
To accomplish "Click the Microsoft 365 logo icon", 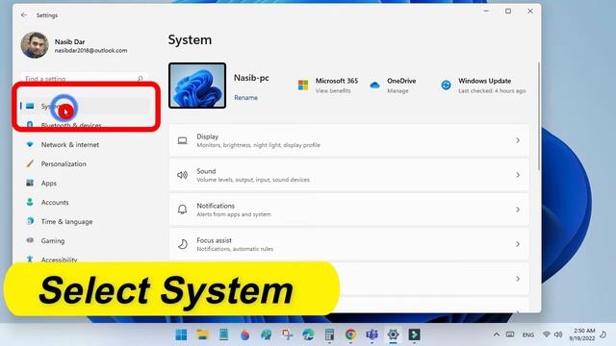I will pos(303,85).
